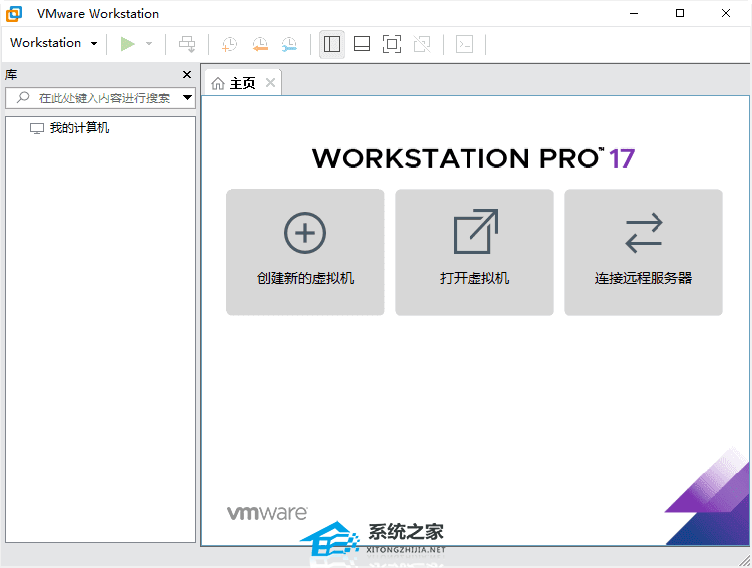Click the Unity mode toolbar icon
The width and height of the screenshot is (752, 568).
(x=422, y=43)
